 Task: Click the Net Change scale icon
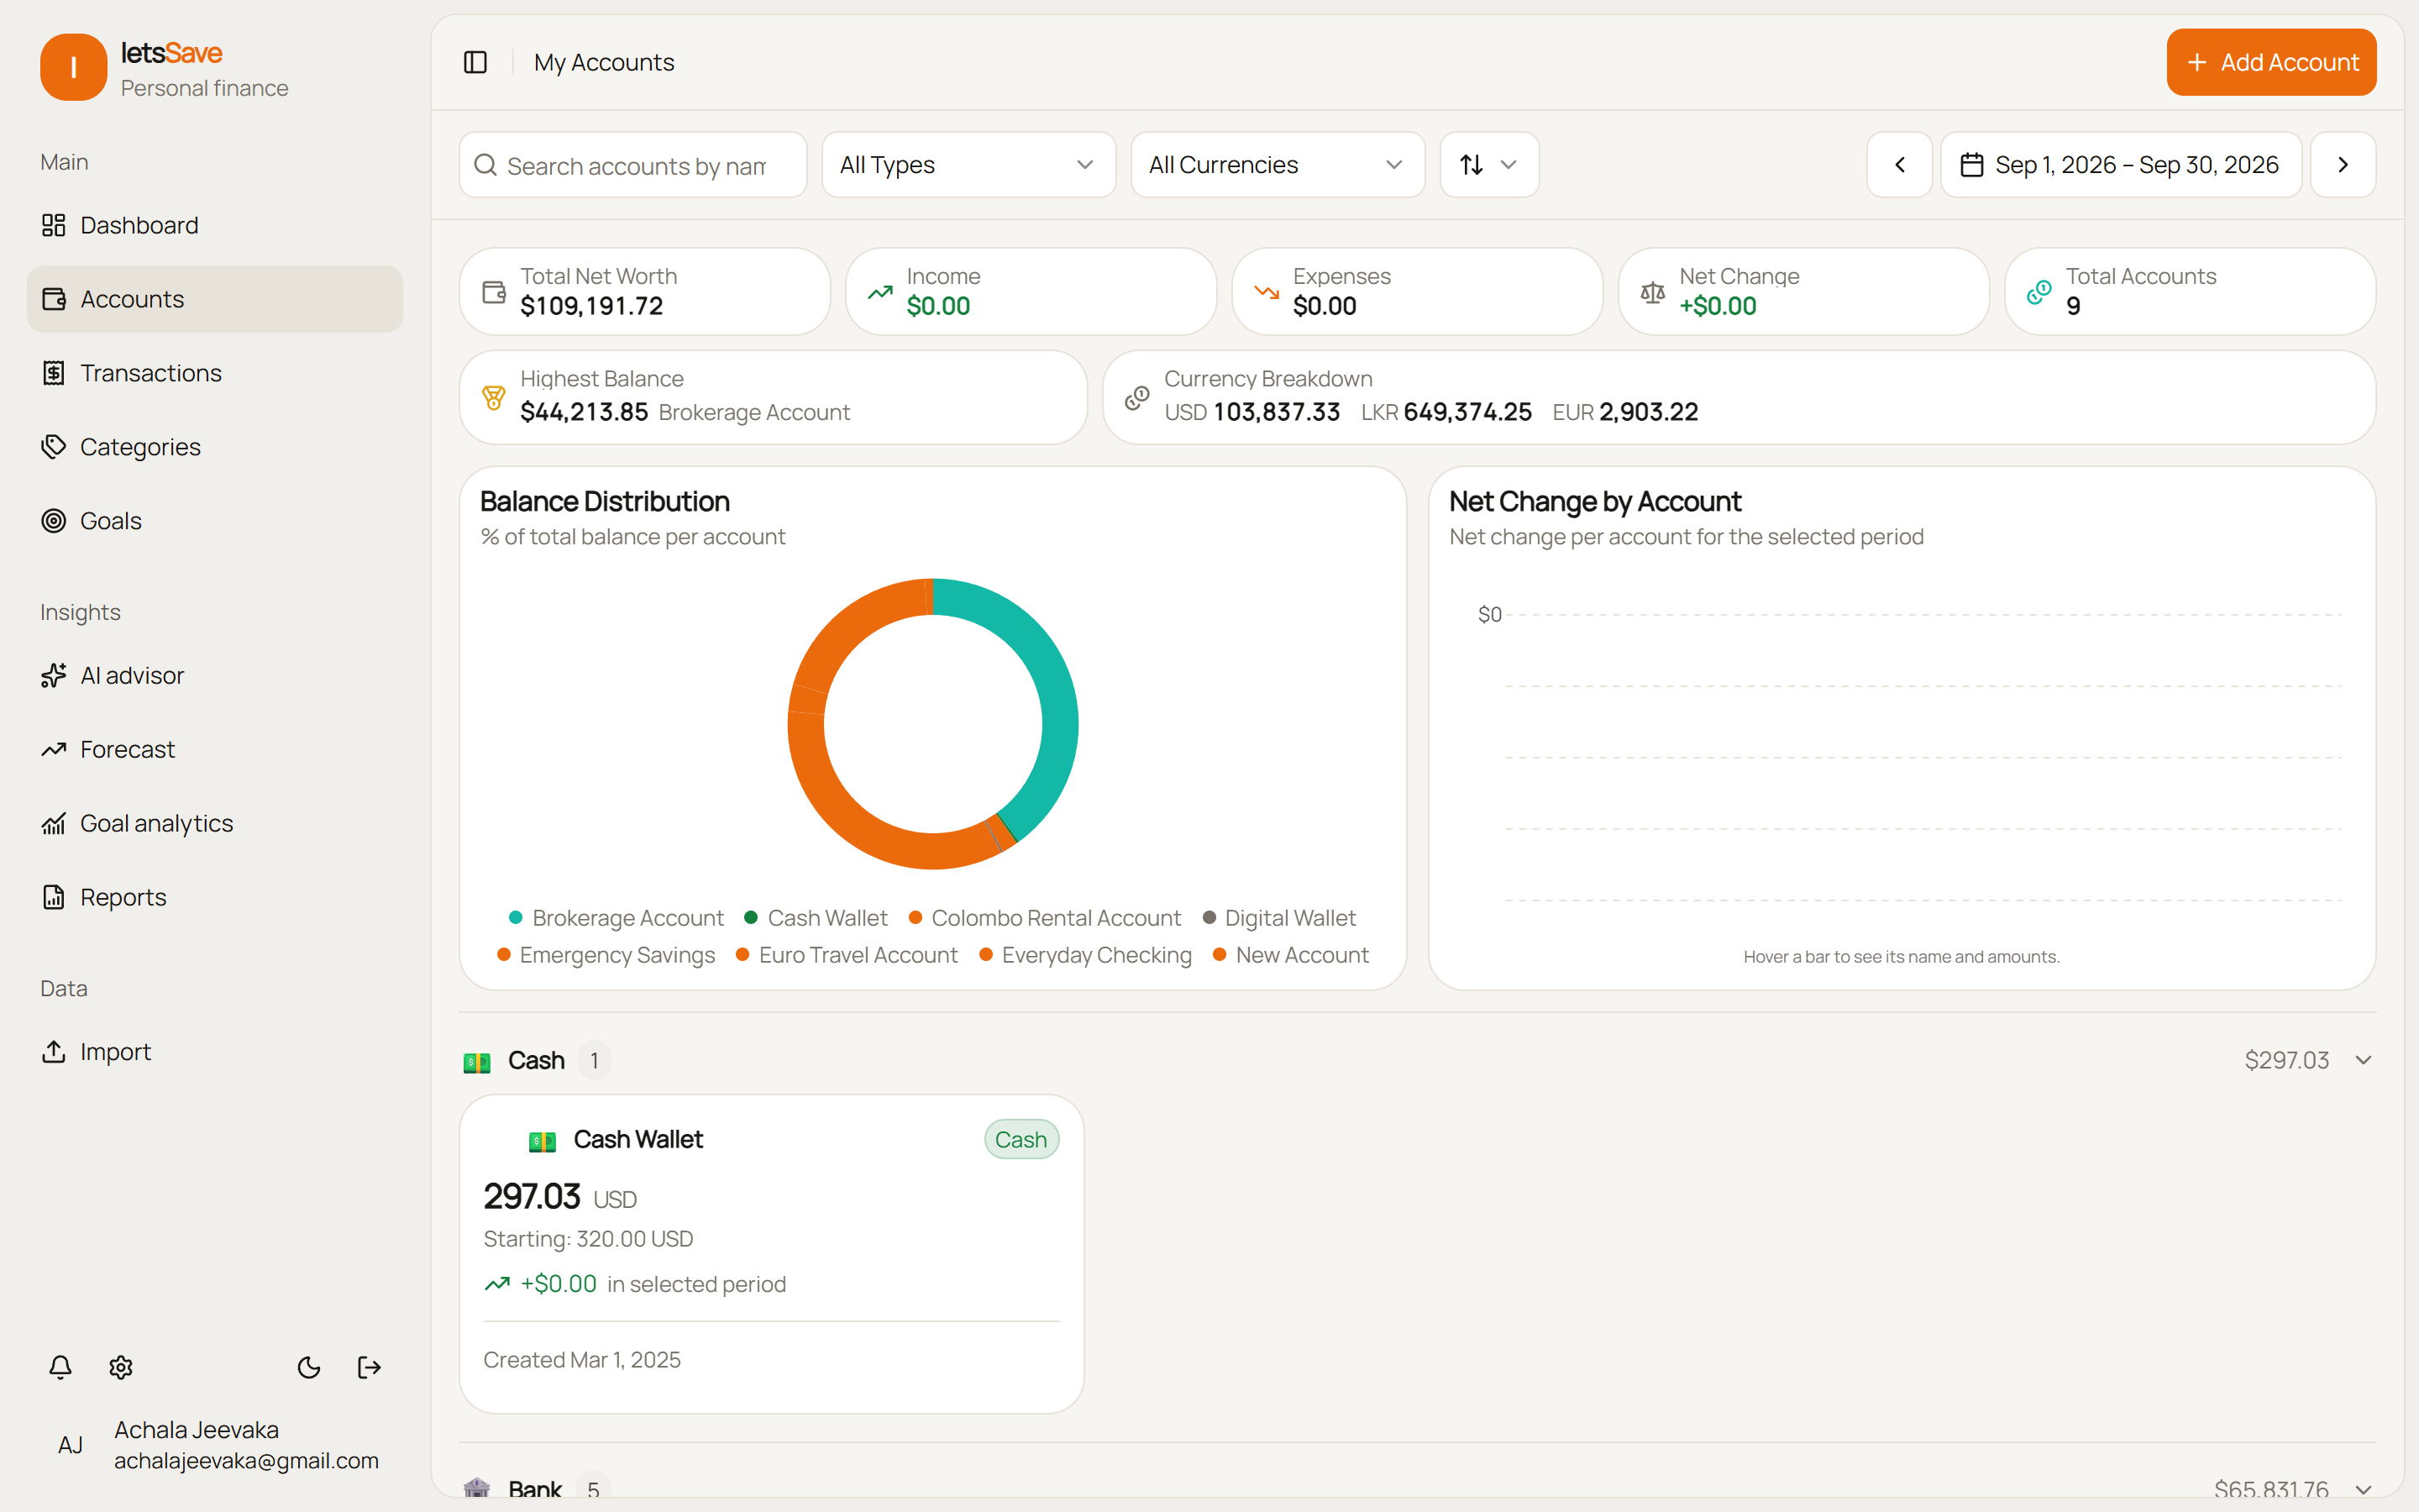pos(1652,292)
